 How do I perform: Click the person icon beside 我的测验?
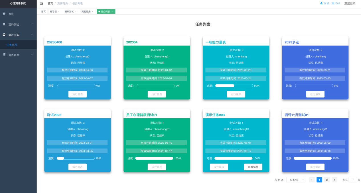pos(4,24)
